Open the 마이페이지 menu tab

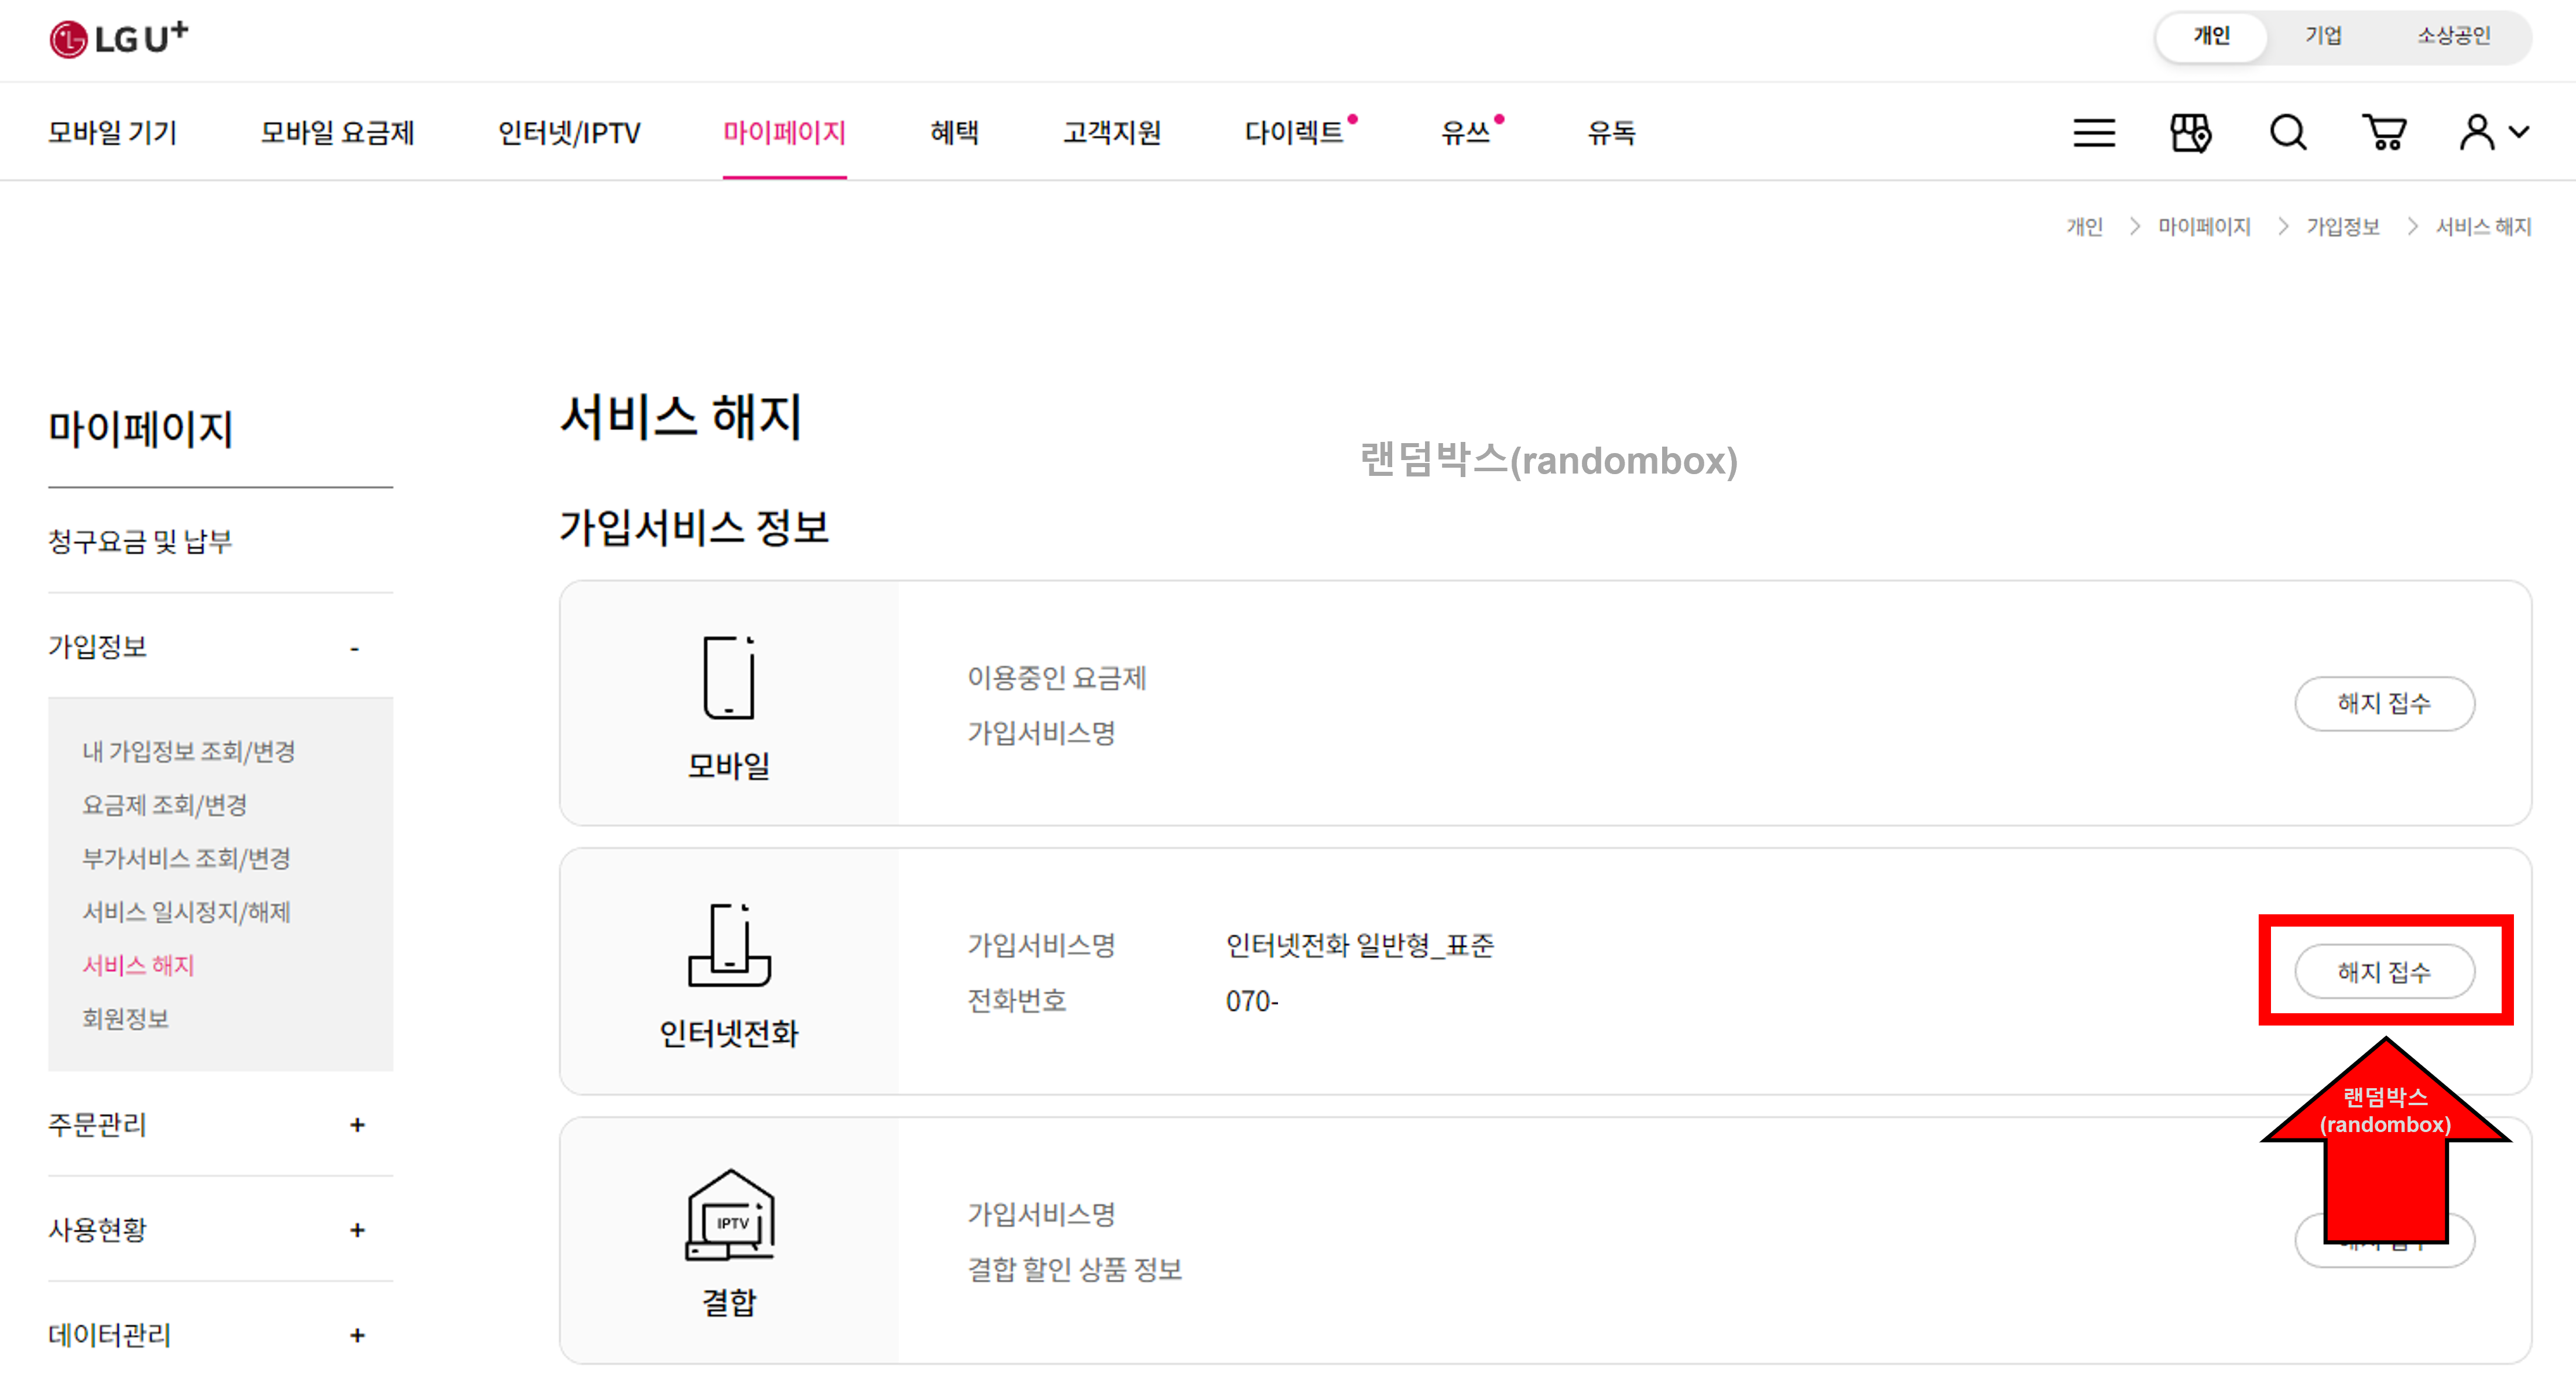point(785,132)
